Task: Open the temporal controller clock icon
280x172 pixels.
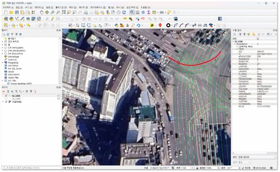Action: tap(118, 12)
